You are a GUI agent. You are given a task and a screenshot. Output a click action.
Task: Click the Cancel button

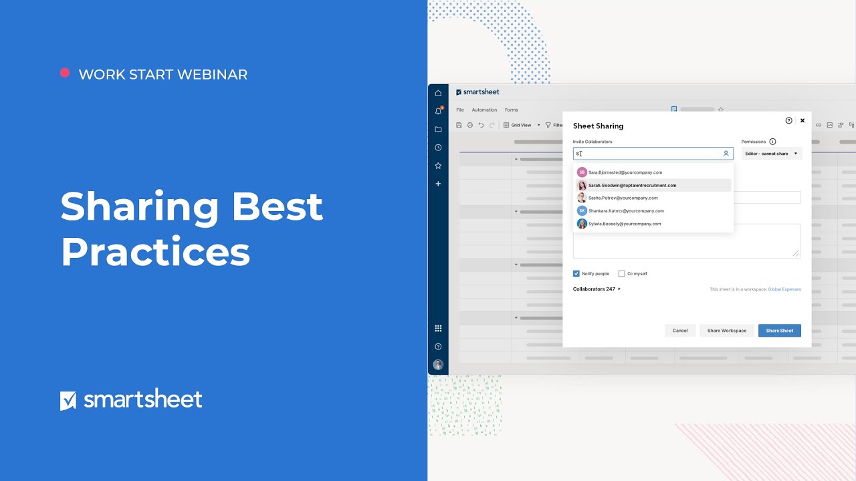pos(680,331)
